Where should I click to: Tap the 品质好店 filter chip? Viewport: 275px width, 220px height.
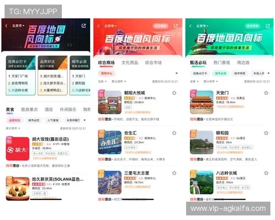coord(15,121)
